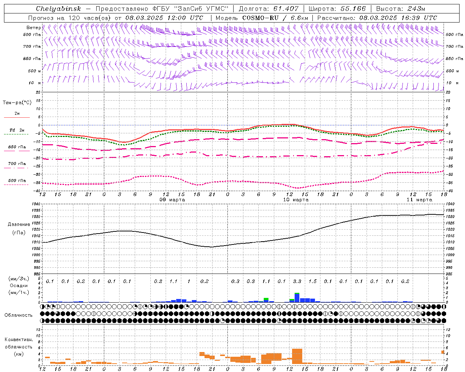Click 'Рассчитано: 08.03.2025 16:39 UTC' timestamp
The image size is (465, 372).
pos(377,18)
